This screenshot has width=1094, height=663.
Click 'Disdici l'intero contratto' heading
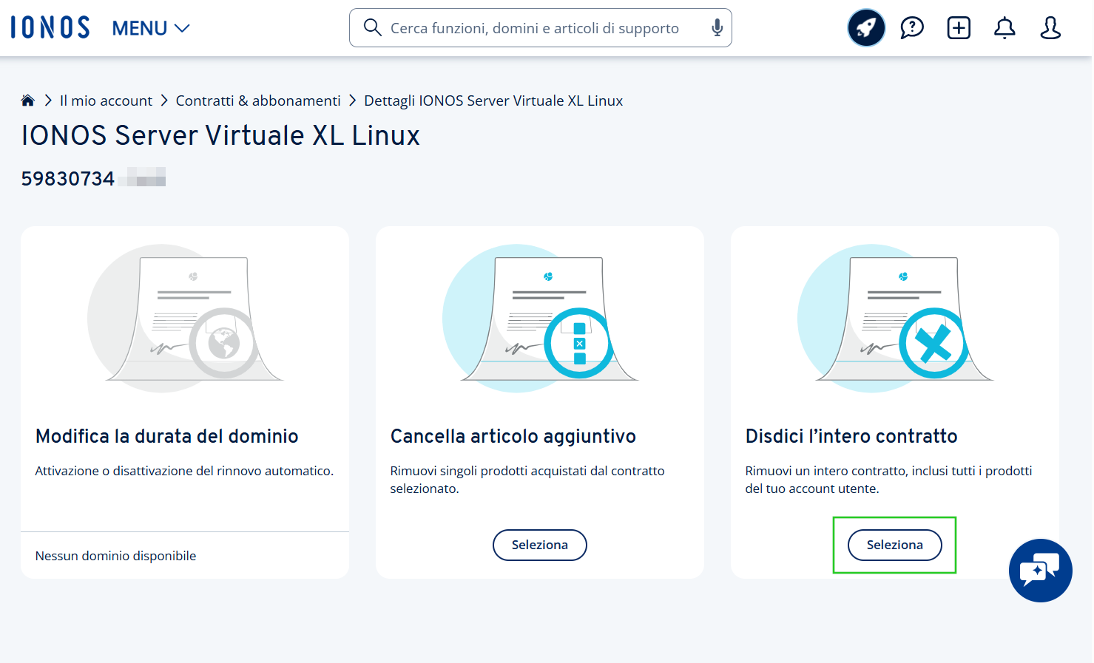(851, 436)
